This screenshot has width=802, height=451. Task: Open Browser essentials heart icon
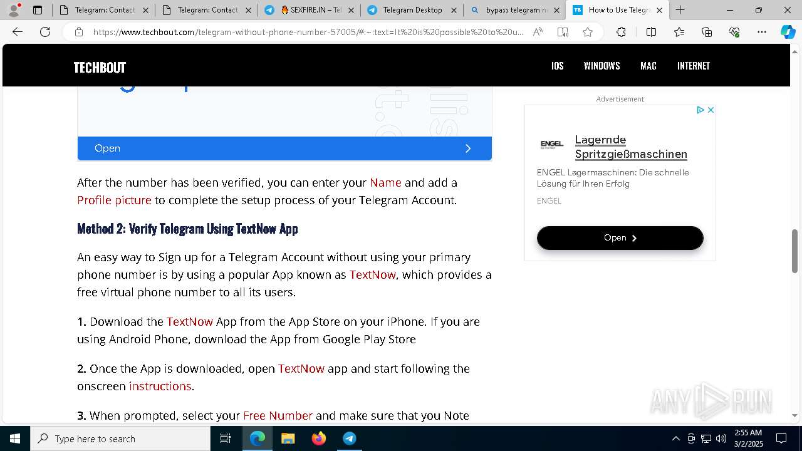(x=734, y=32)
